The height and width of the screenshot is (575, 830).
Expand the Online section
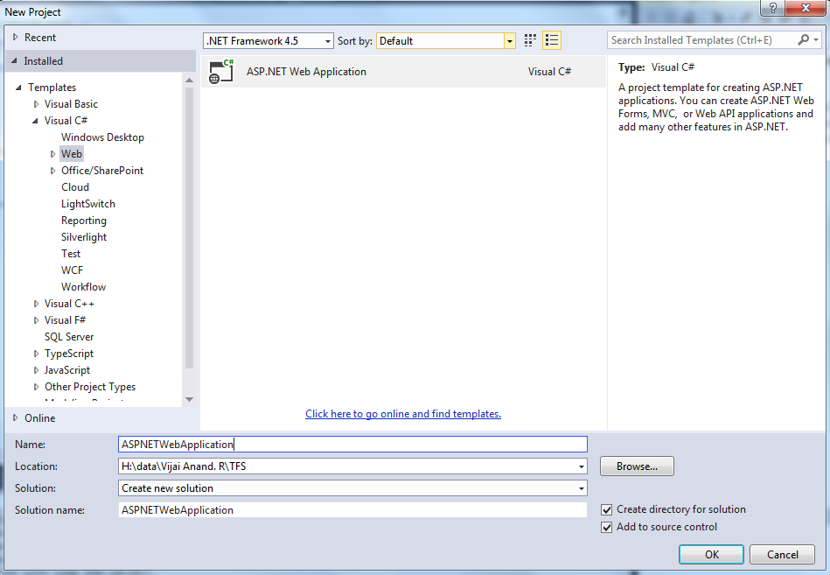point(16,417)
